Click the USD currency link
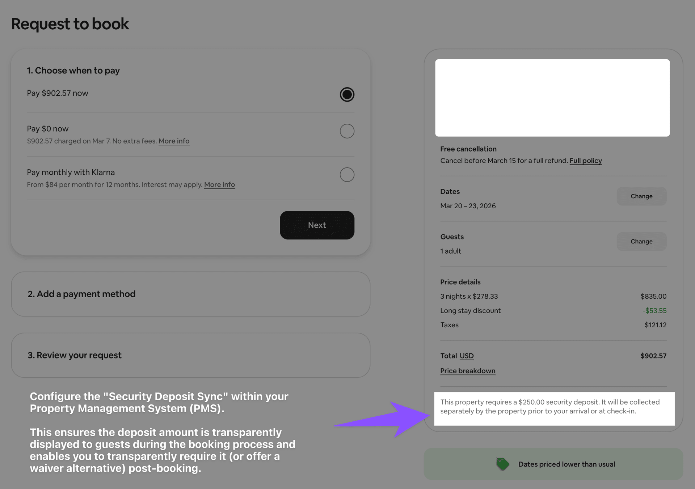The image size is (695, 489). pyautogui.click(x=466, y=356)
